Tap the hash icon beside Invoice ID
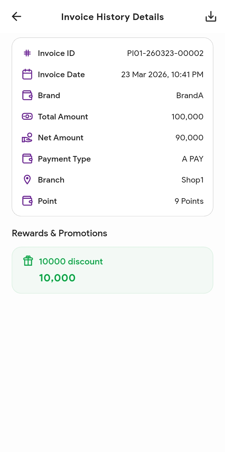The width and height of the screenshot is (225, 452). click(x=27, y=53)
